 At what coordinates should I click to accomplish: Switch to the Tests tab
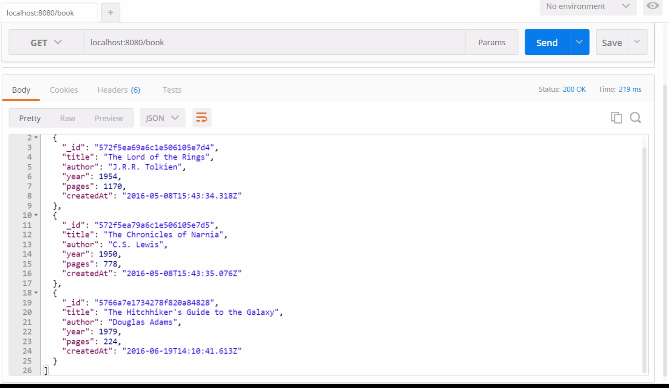click(172, 90)
